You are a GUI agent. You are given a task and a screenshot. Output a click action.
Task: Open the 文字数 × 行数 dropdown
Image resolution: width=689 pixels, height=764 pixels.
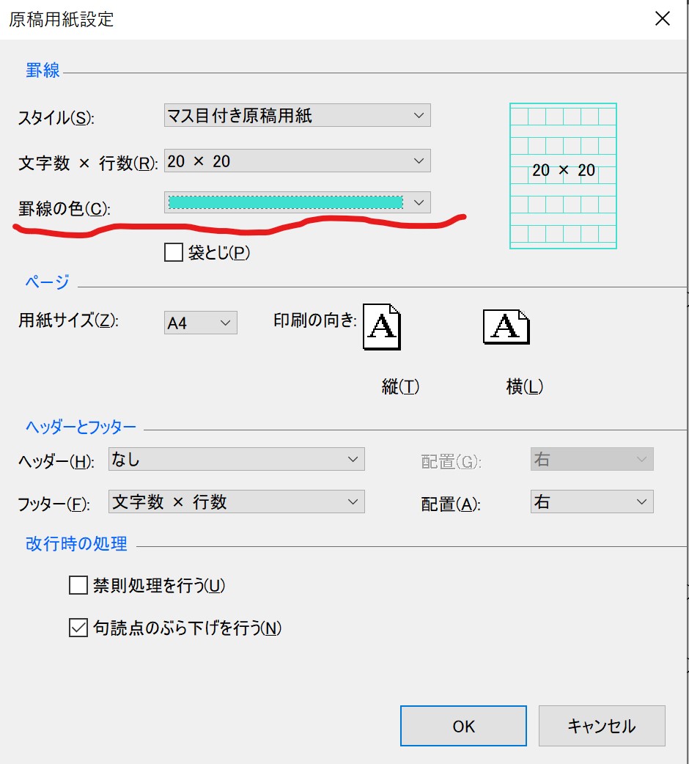point(297,161)
